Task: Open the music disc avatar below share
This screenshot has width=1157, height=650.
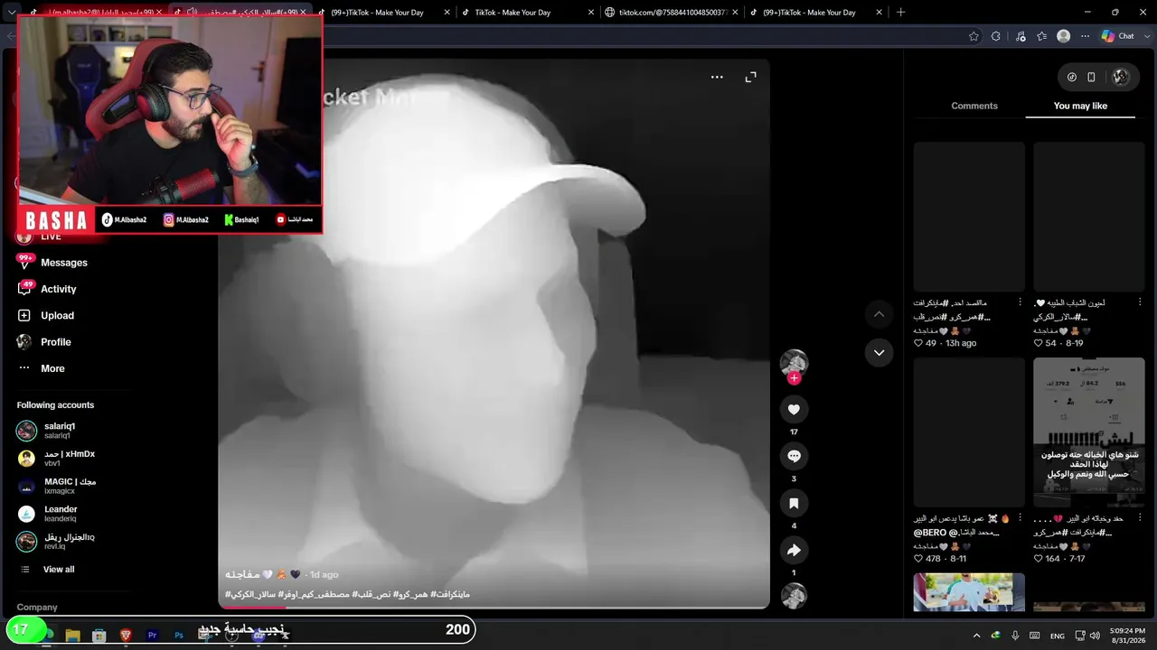Action: click(x=794, y=596)
